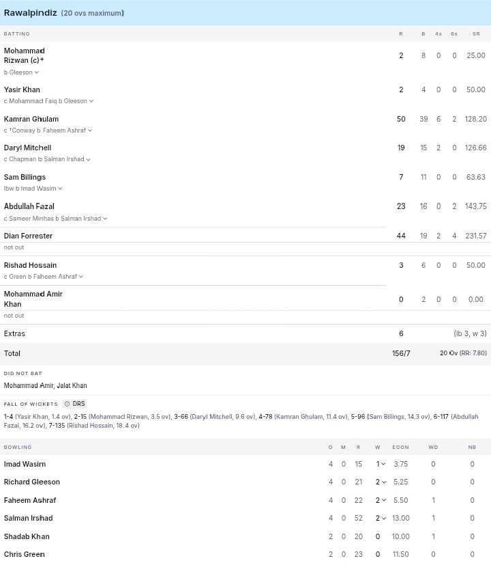
Task: Click the Rawalpindiz team heading
Action: 31,13
